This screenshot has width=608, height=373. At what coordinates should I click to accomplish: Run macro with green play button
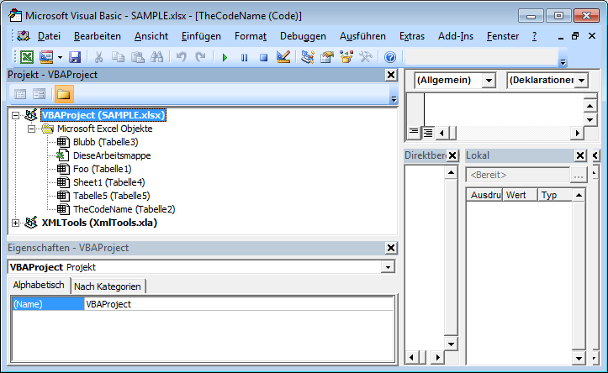[225, 58]
